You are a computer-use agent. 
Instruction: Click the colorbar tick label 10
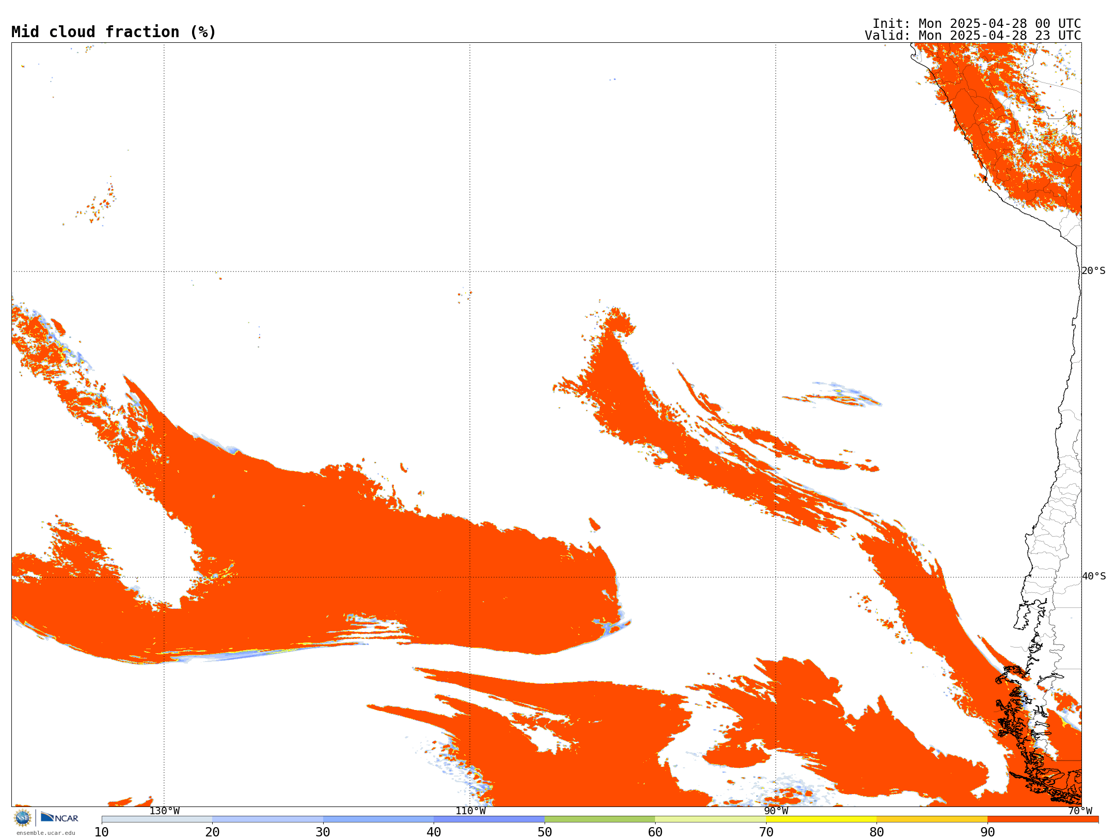[x=102, y=832]
